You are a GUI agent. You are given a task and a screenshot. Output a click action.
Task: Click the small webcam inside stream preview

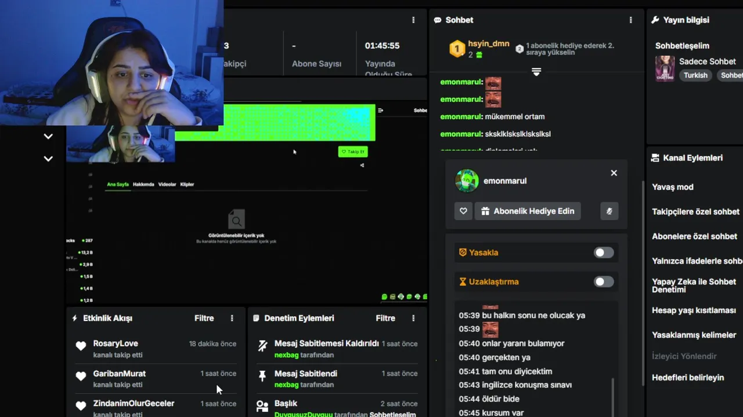pos(120,145)
